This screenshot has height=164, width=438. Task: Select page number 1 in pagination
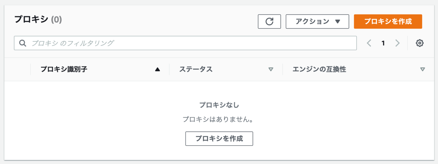tap(383, 43)
